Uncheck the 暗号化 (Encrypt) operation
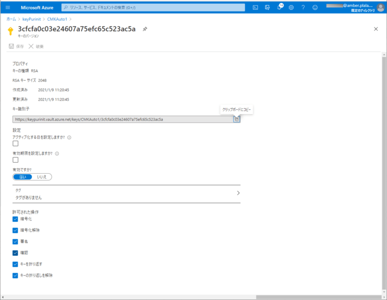This screenshot has width=387, height=300. coord(15,219)
